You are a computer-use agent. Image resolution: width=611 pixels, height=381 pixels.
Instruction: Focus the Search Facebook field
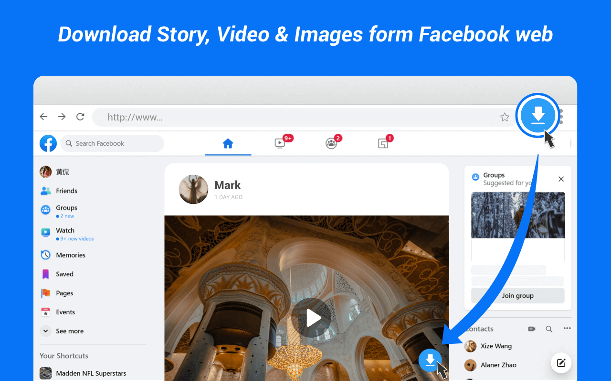(x=112, y=143)
